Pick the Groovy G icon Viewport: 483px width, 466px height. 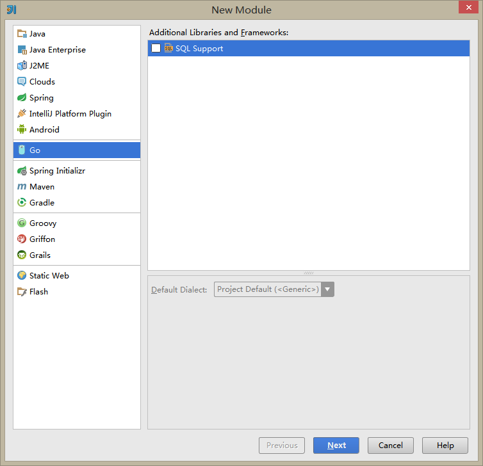[x=22, y=223]
